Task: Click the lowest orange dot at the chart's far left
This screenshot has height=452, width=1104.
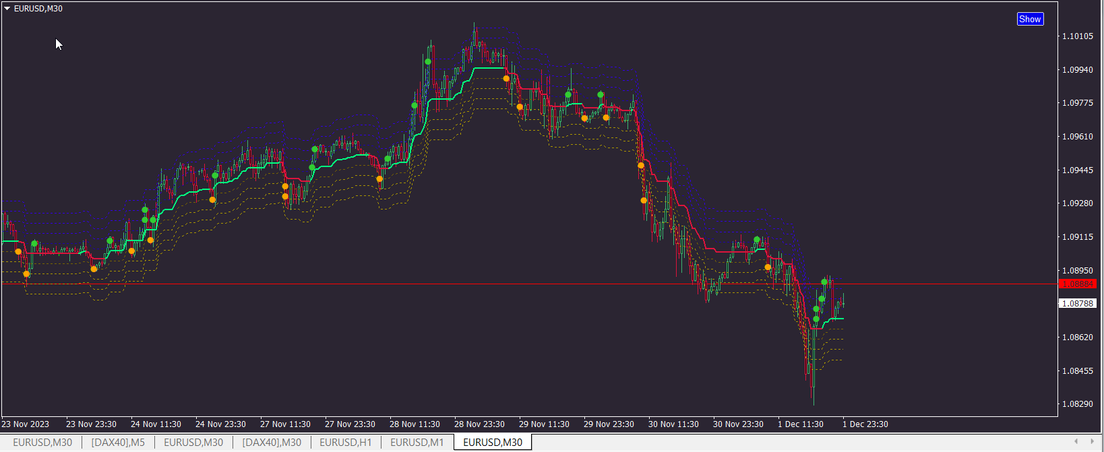Action: (26, 274)
